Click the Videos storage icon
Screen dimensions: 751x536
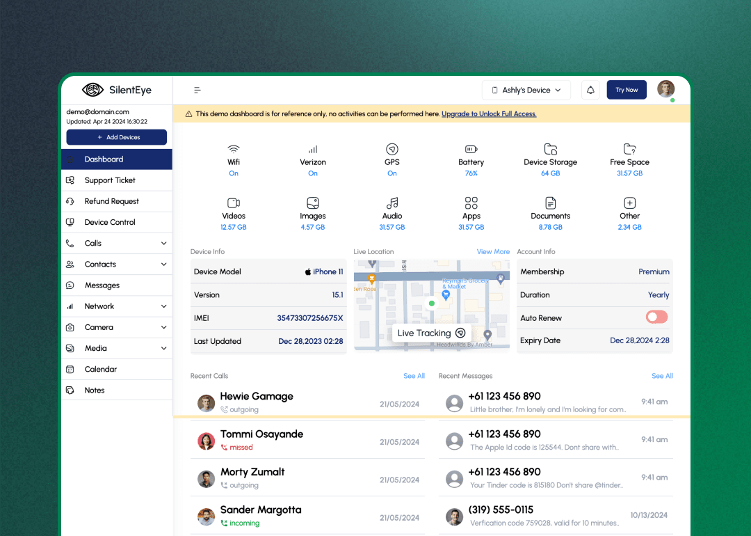[234, 203]
